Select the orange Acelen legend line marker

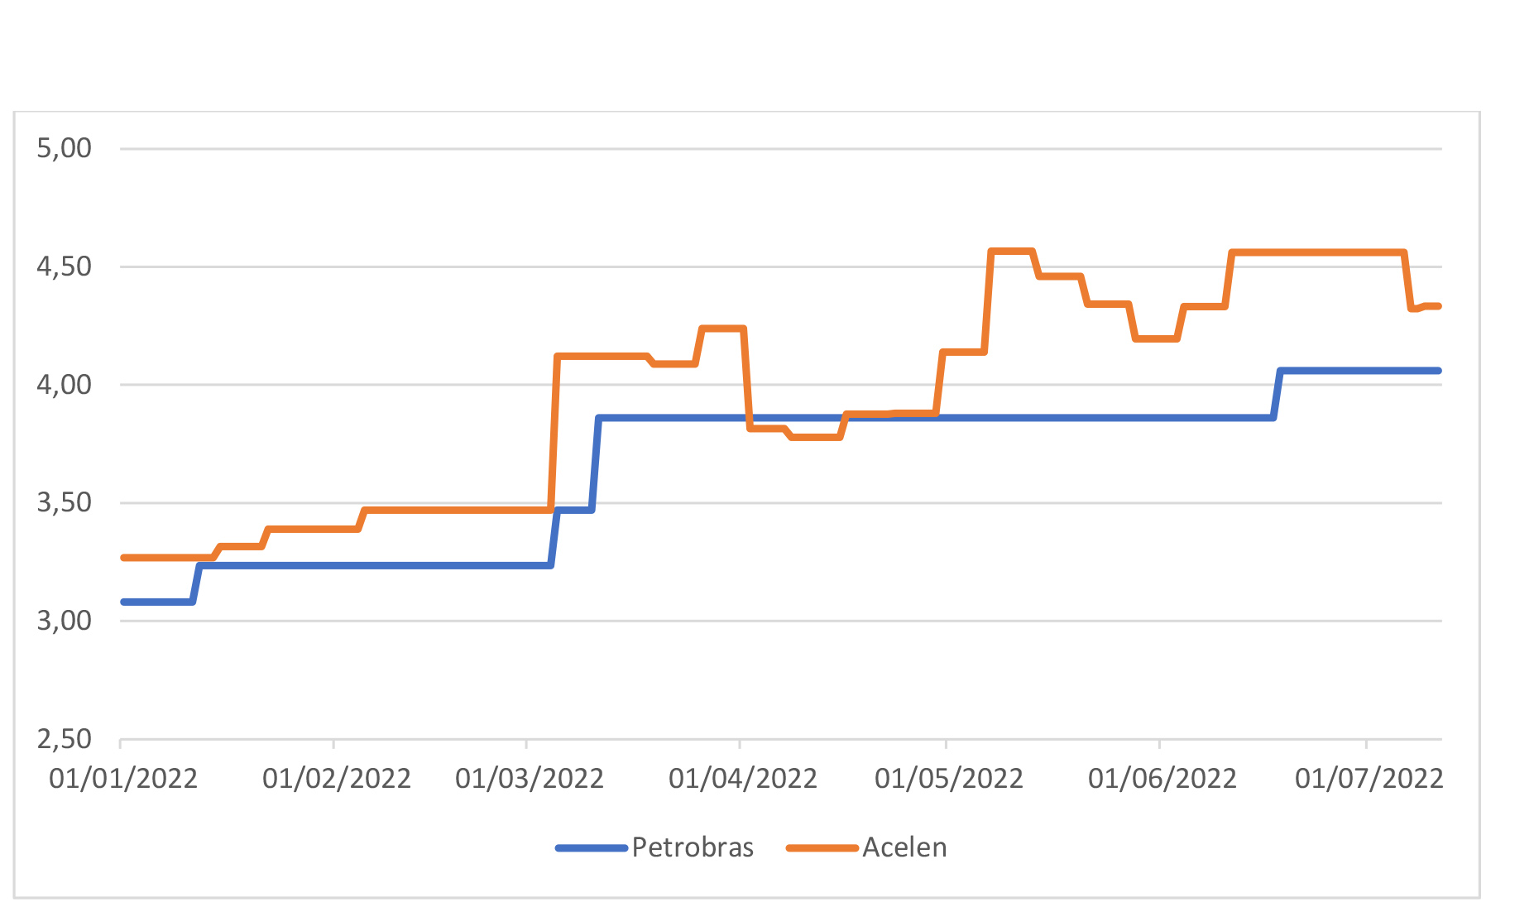822,848
